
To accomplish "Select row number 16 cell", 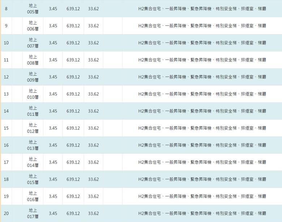I will [x=6, y=145].
